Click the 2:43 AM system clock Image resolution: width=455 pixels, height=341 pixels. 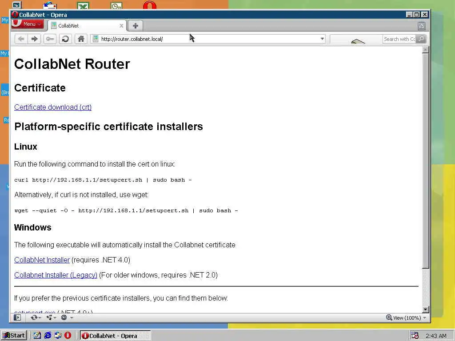click(x=436, y=336)
